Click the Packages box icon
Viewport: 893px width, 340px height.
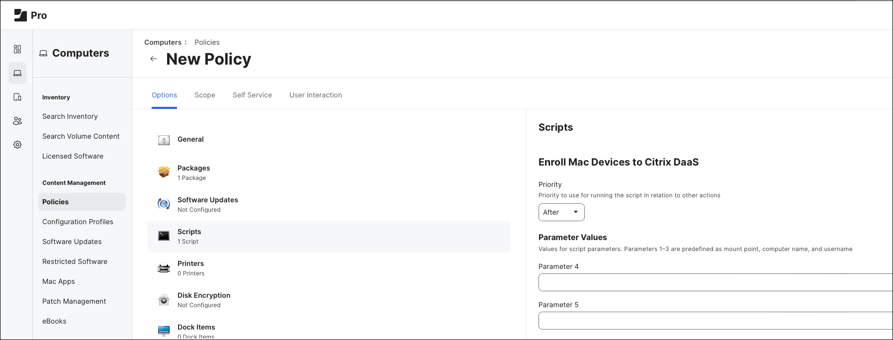click(164, 172)
